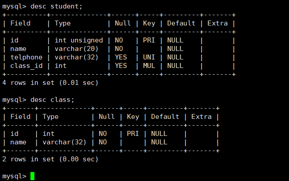The height and width of the screenshot is (181, 289).
Task: Click the green terminal cursor block
Action: 33,176
